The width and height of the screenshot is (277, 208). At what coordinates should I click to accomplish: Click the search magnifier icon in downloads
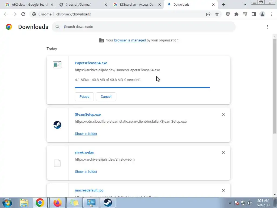(57, 27)
